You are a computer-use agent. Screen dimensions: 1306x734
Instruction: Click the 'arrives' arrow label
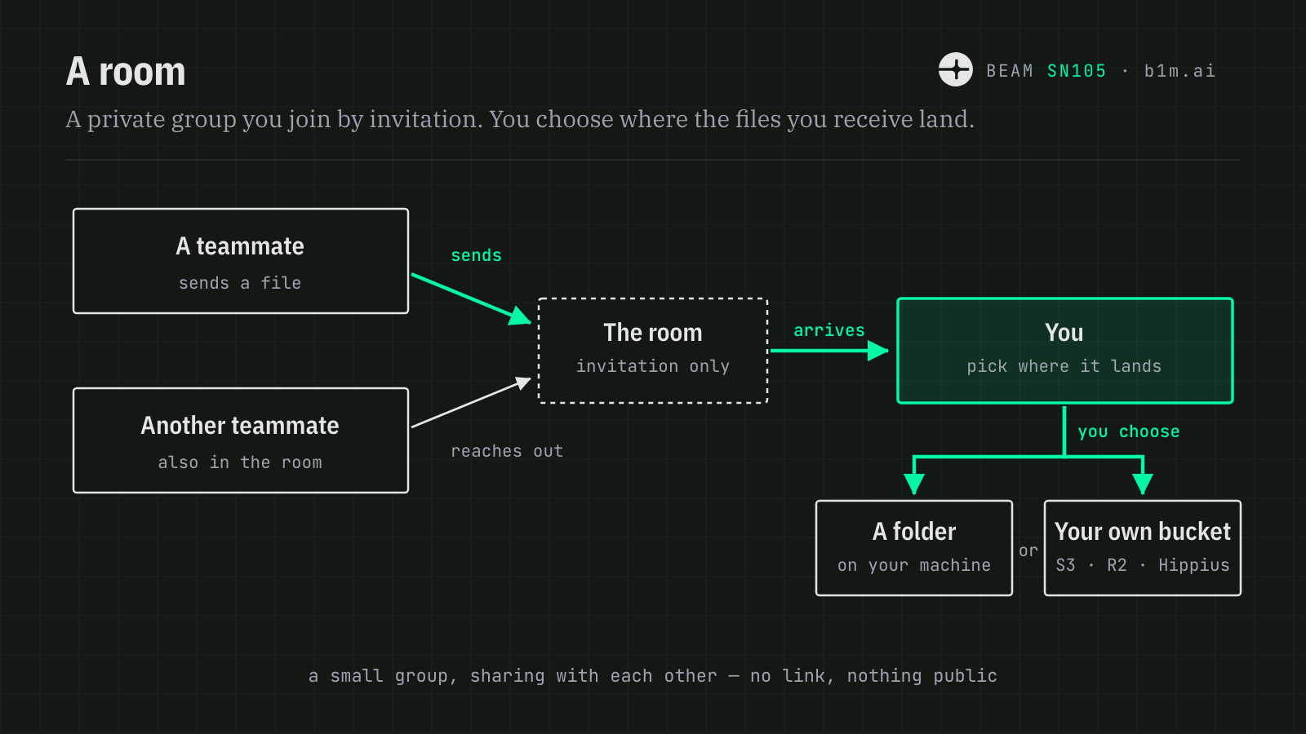click(829, 330)
